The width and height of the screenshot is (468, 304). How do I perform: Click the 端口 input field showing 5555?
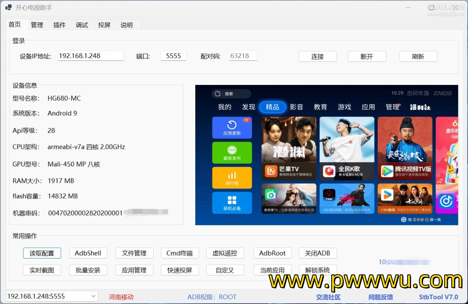(173, 56)
